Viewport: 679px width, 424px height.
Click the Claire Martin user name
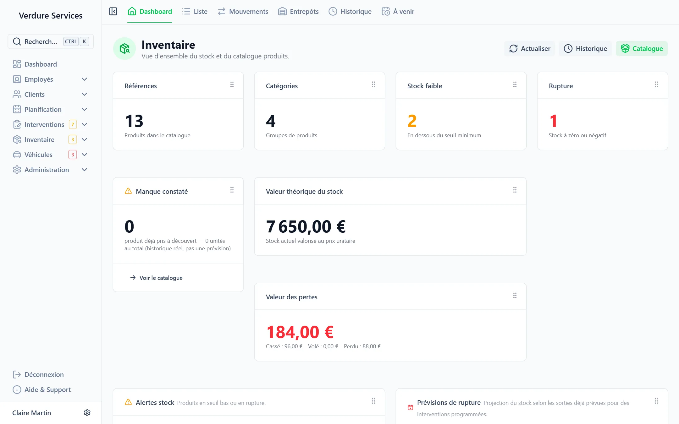point(32,413)
